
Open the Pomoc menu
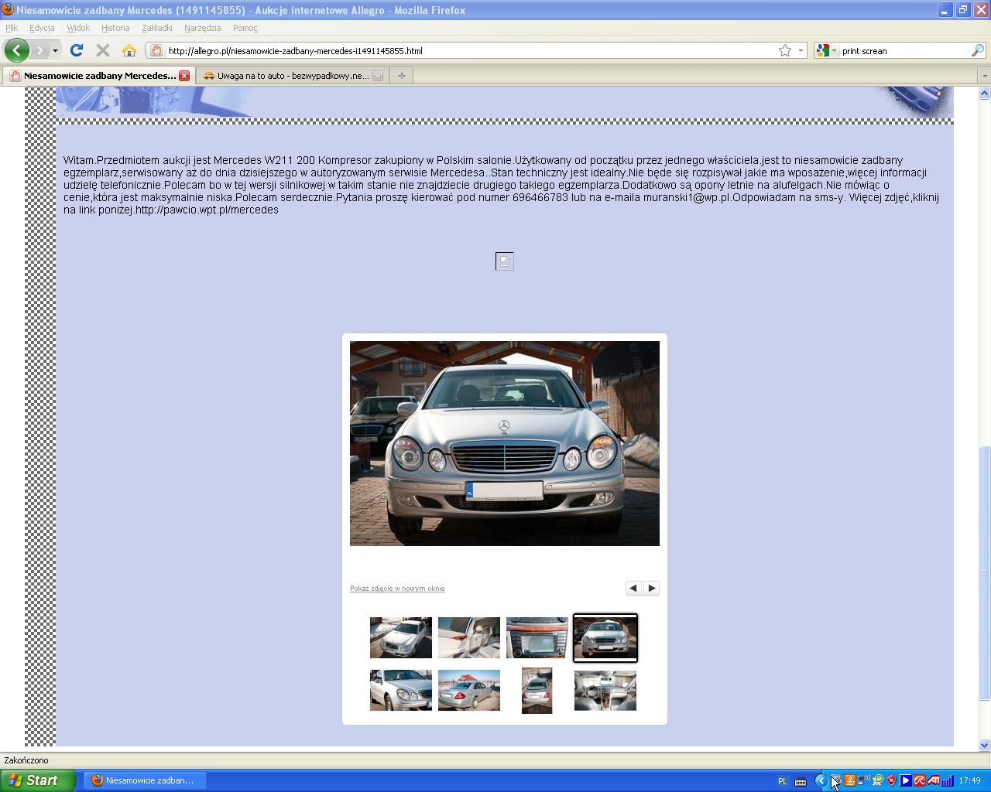point(245,28)
